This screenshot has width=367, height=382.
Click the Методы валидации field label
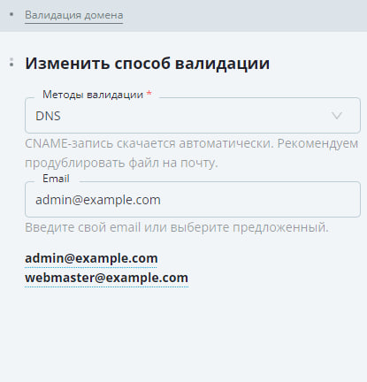[93, 95]
